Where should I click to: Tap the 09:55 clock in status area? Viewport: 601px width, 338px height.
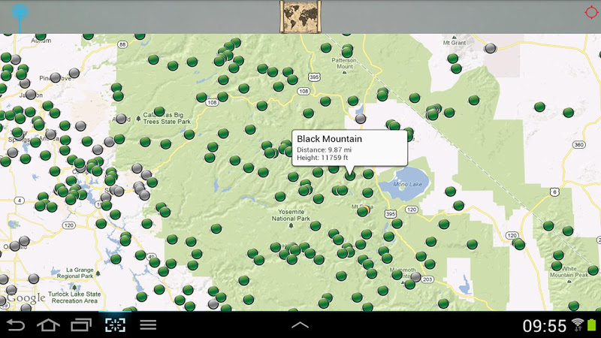point(544,326)
